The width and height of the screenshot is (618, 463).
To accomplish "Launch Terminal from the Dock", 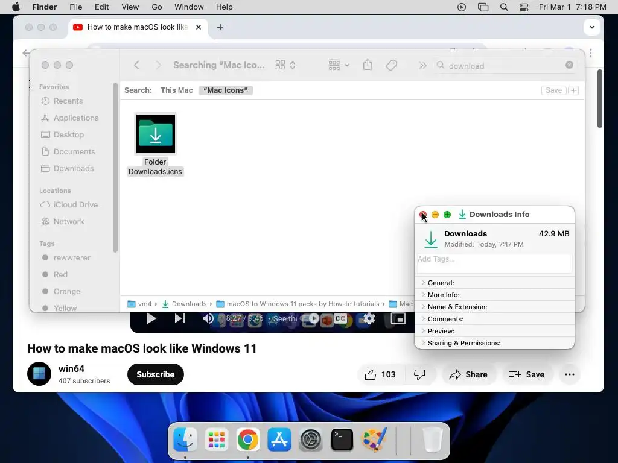I will pos(342,439).
